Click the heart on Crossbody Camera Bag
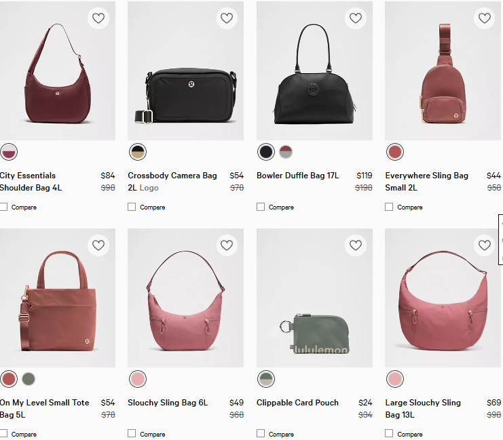This screenshot has width=503, height=440. tap(227, 18)
